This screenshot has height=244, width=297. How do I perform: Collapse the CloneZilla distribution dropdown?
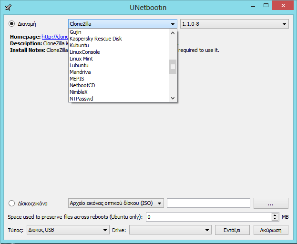pos(123,24)
